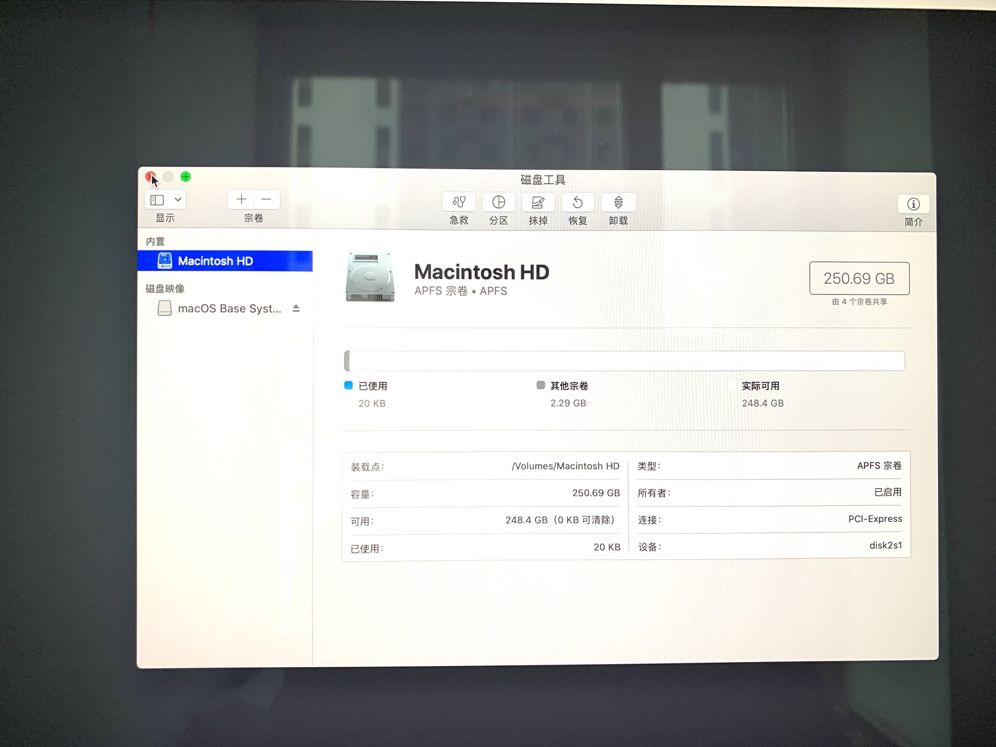Screen dimensions: 996x747
Task: Select the 已使用 usage legend marker
Action: point(348,385)
